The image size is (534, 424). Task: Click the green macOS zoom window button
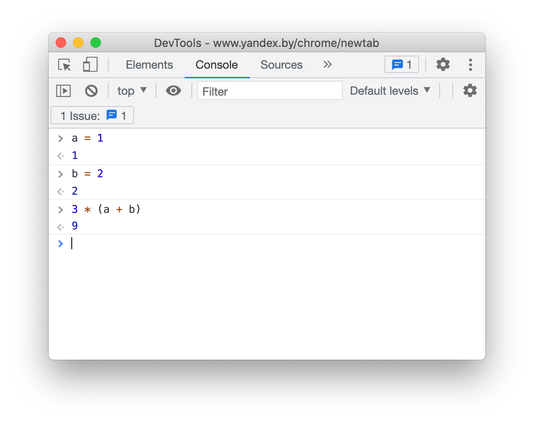pyautogui.click(x=96, y=43)
